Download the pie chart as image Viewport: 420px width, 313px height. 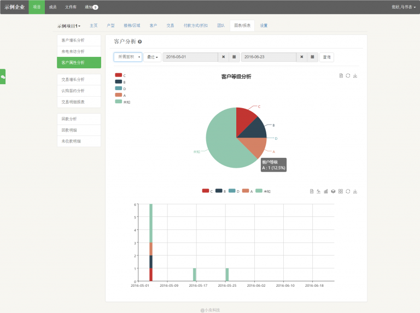click(x=355, y=75)
